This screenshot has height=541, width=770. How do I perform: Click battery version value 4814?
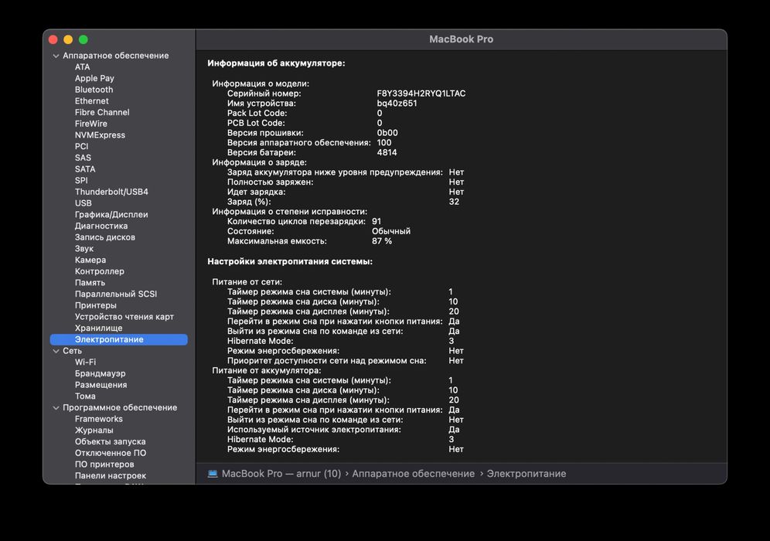click(387, 152)
